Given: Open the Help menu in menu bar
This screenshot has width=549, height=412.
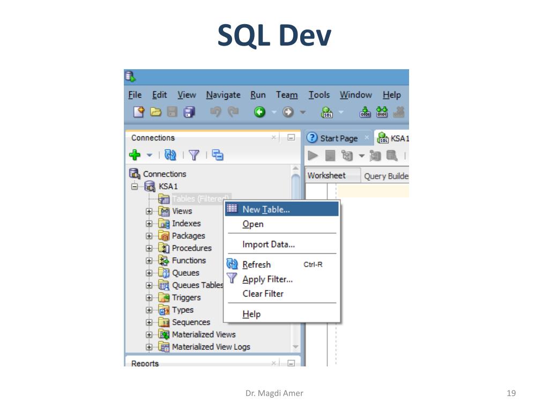Looking at the screenshot, I should [x=391, y=95].
